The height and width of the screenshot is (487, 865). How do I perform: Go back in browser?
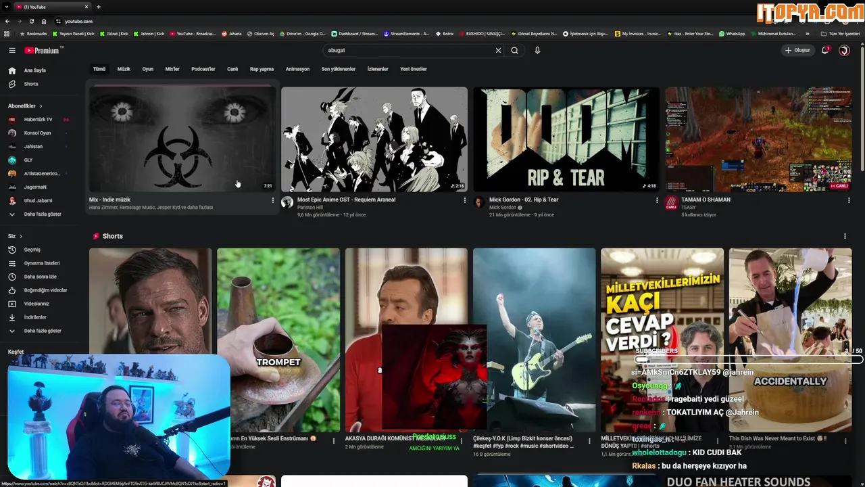point(7,21)
